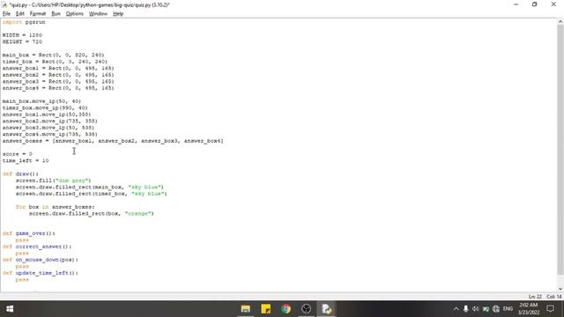
Task: Click the timer_box = Rect line
Action: click(x=55, y=62)
